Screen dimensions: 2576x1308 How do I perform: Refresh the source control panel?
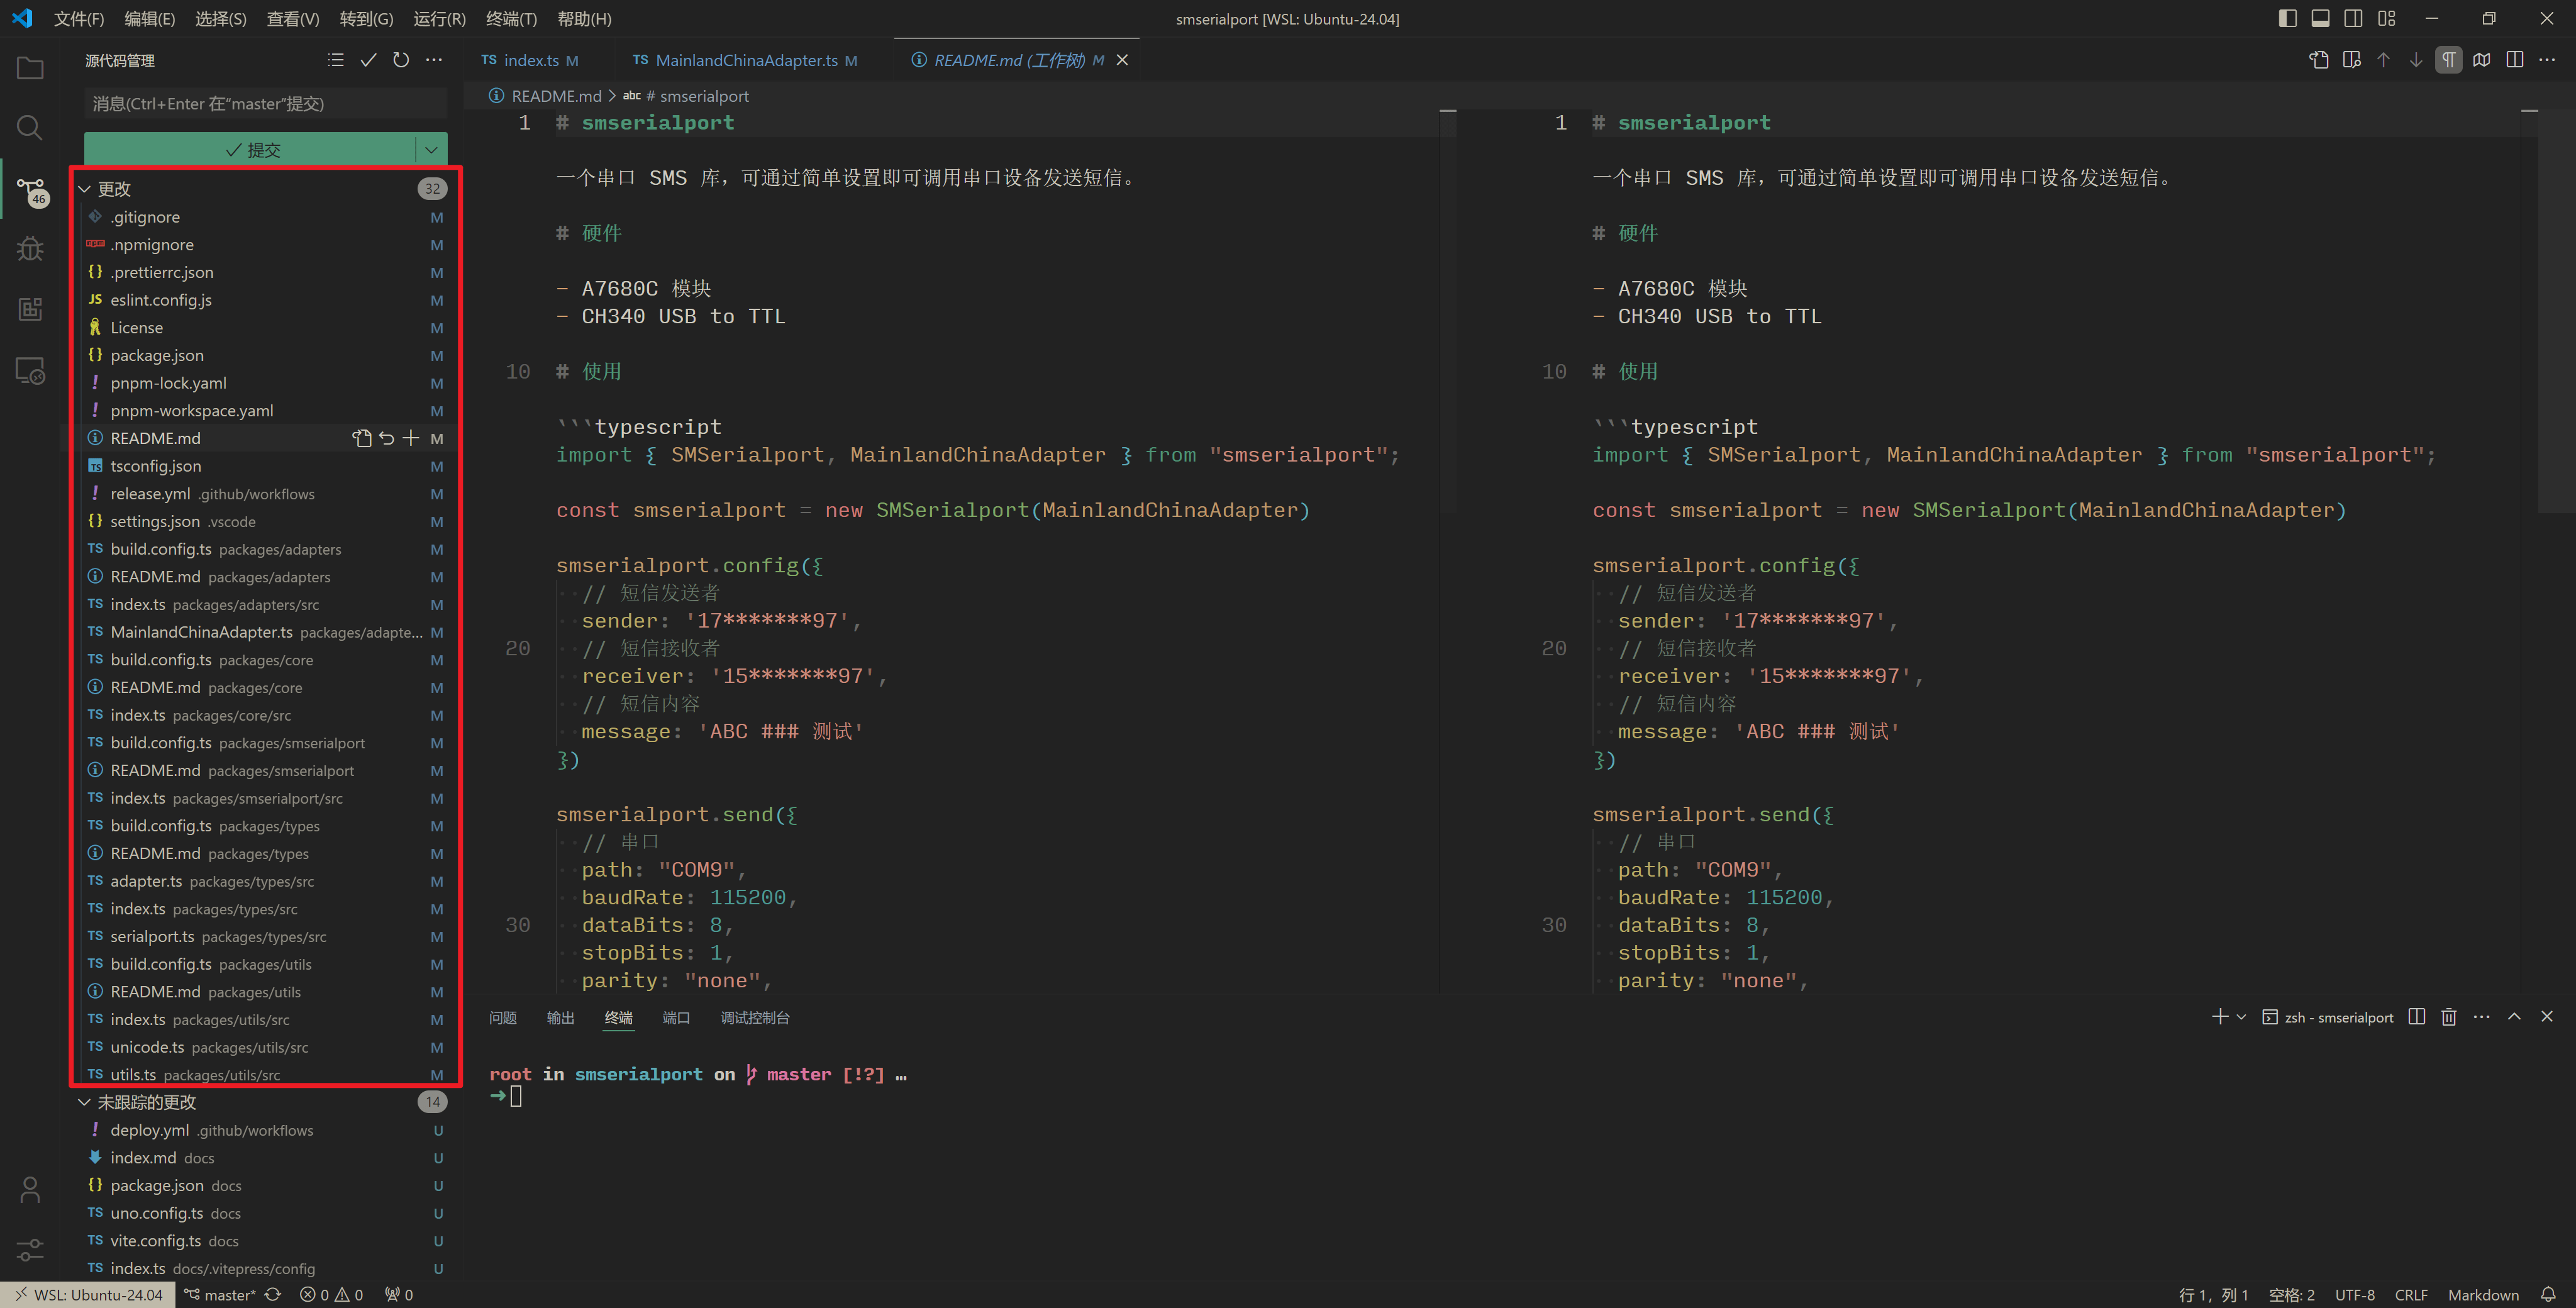(401, 60)
